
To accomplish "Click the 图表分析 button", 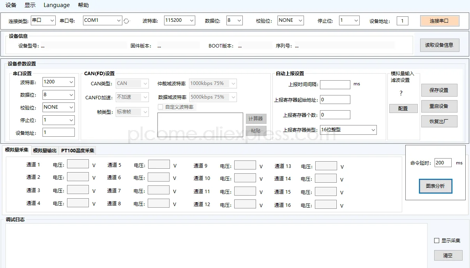I will (435, 186).
